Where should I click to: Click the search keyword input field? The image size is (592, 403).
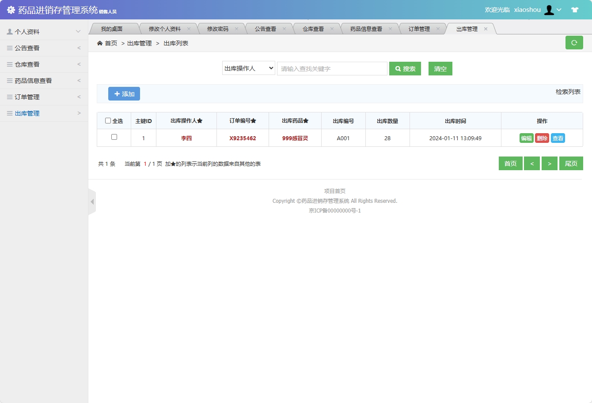pos(332,68)
